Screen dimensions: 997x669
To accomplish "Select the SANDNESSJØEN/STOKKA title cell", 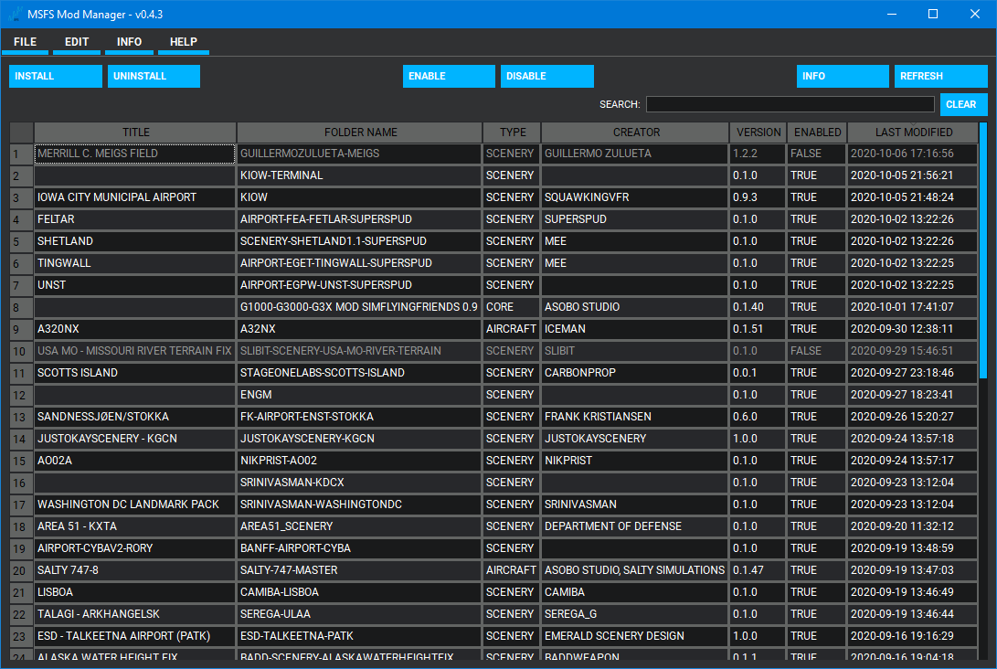I will 135,417.
